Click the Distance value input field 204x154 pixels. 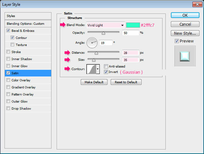(x=130, y=53)
